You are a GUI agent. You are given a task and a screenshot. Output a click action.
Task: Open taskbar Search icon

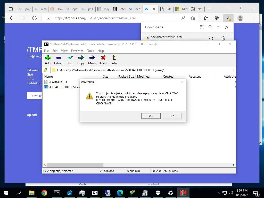point(19,193)
